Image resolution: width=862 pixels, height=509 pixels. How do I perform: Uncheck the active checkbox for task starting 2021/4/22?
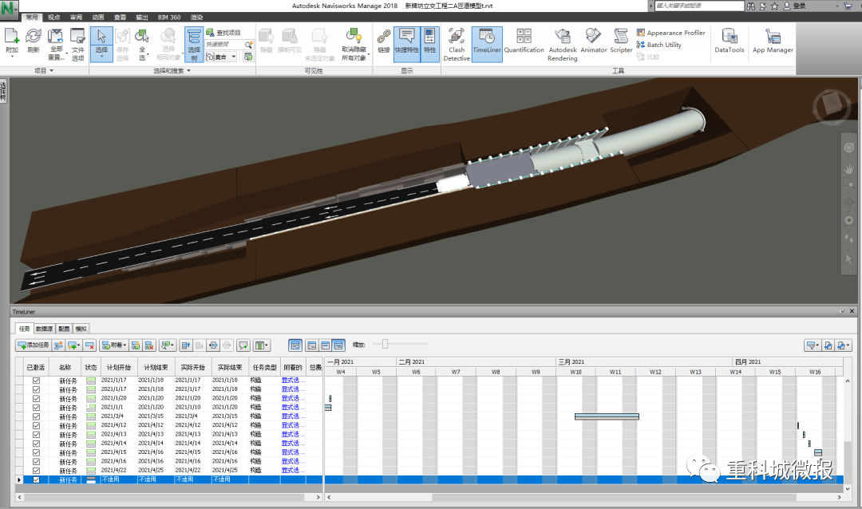pos(36,471)
